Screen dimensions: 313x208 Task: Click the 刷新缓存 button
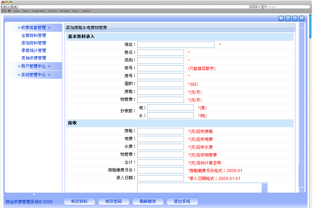(x=148, y=202)
